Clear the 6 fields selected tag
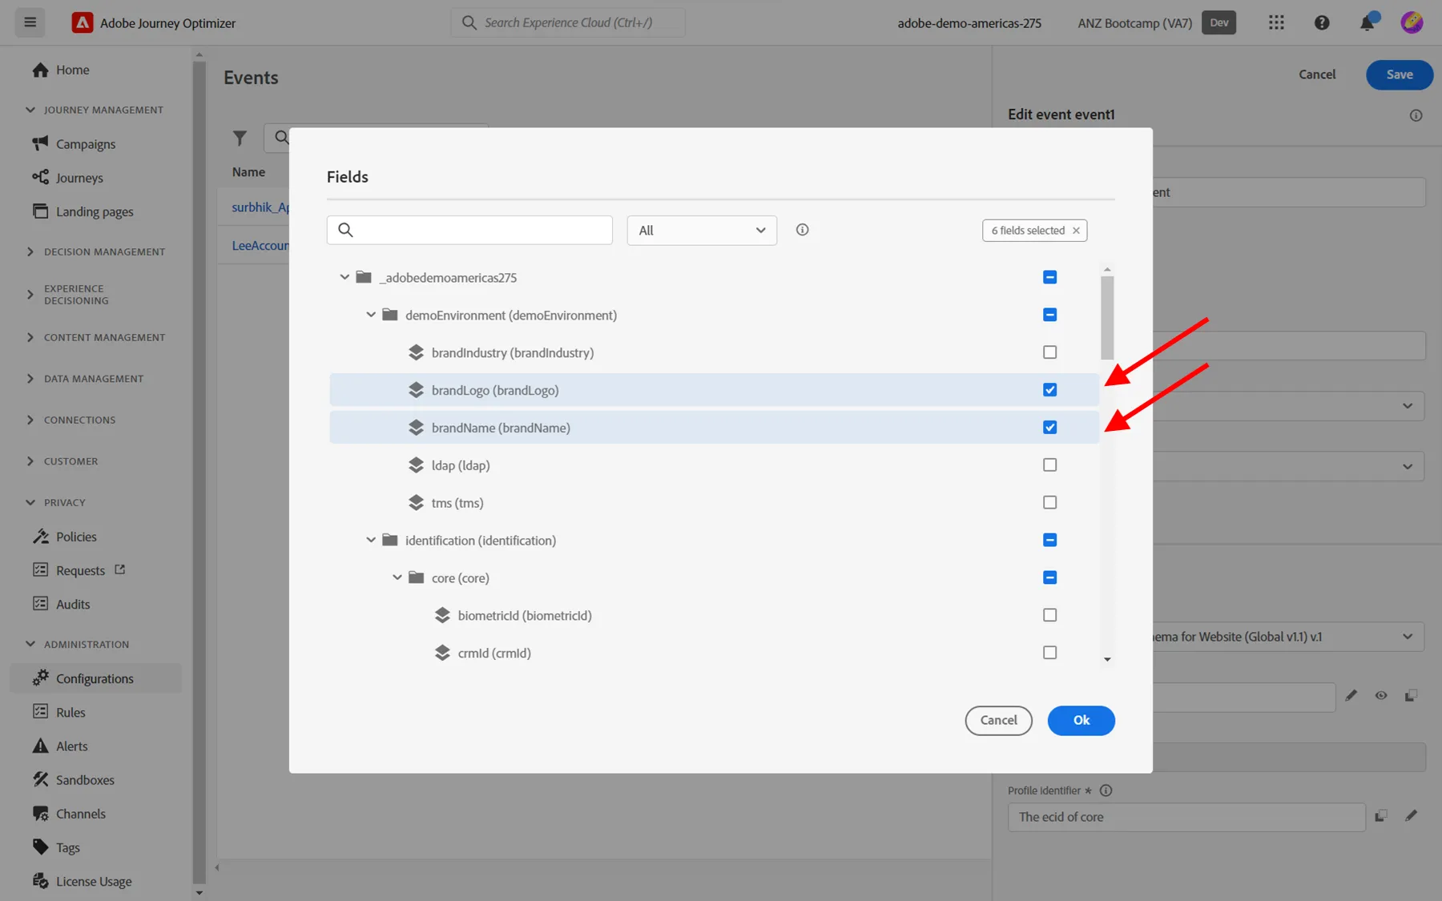This screenshot has width=1442, height=901. 1076,231
